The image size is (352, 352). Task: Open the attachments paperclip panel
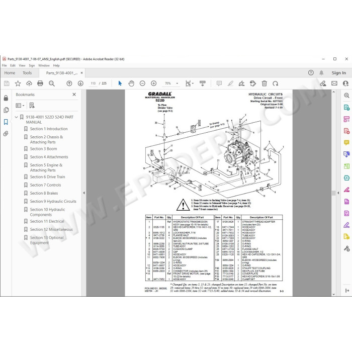coord(6,134)
